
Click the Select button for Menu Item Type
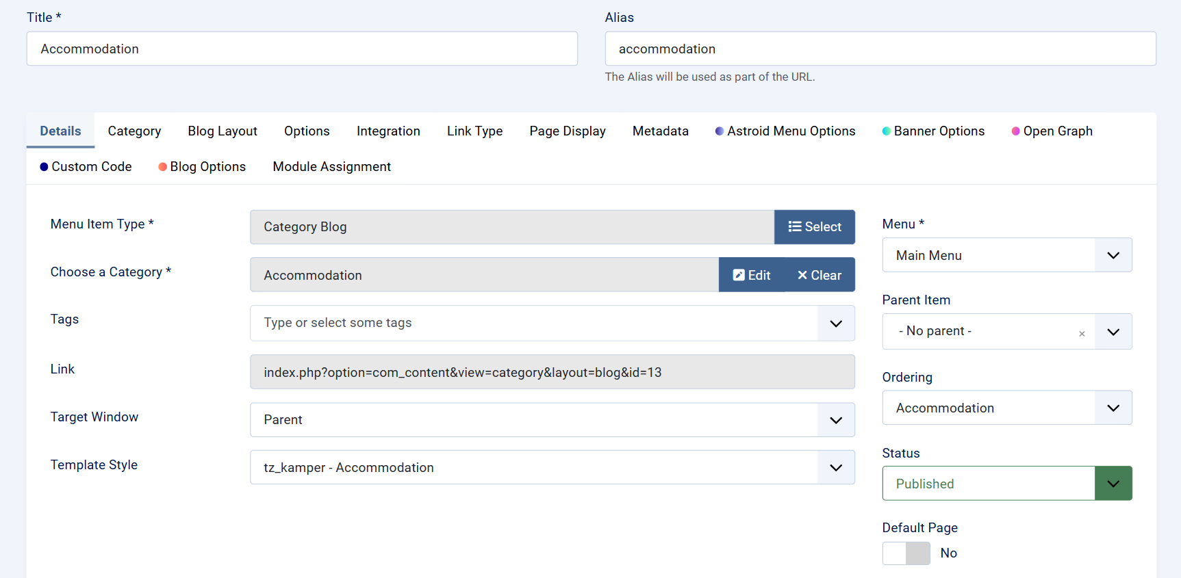(814, 227)
